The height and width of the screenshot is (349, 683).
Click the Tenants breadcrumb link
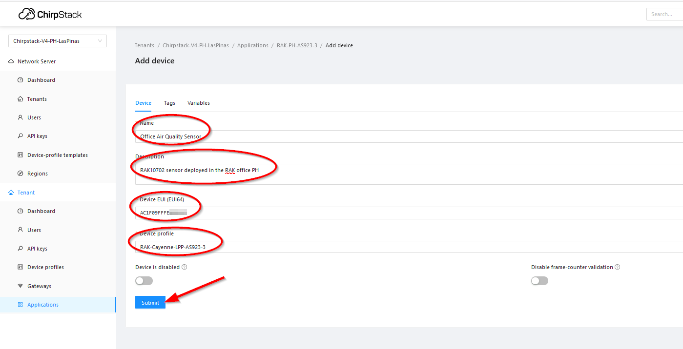[x=145, y=45]
